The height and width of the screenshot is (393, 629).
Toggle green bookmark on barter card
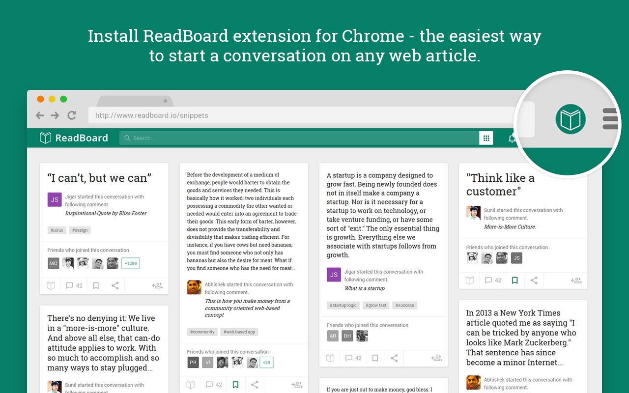click(235, 385)
